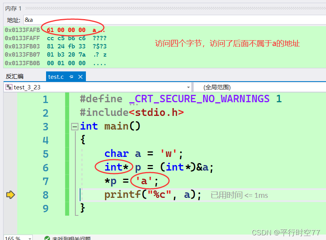This screenshot has width=326, height=240.
Task: Click the green no-issues checkmark icon
Action: pyautogui.click(x=47, y=238)
